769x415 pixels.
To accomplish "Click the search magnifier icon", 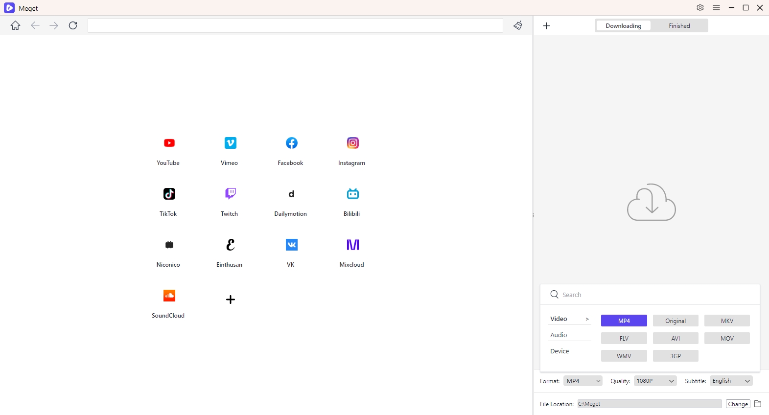I will (555, 294).
